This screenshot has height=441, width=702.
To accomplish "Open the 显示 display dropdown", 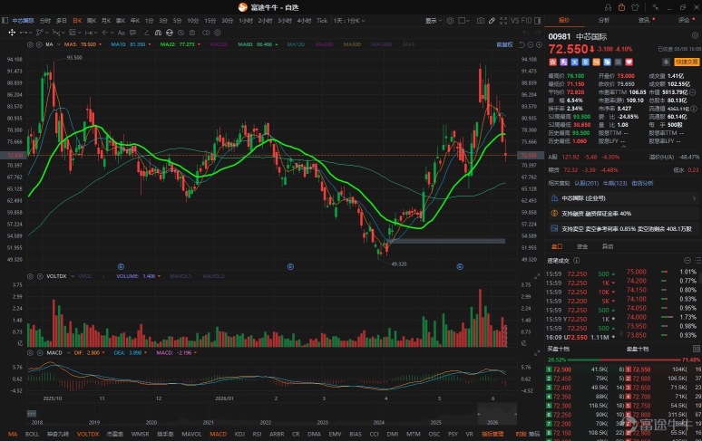I will coord(434,21).
